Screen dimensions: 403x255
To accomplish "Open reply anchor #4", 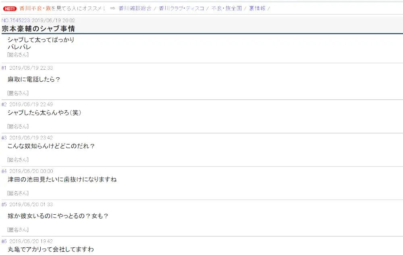I will point(4,171).
